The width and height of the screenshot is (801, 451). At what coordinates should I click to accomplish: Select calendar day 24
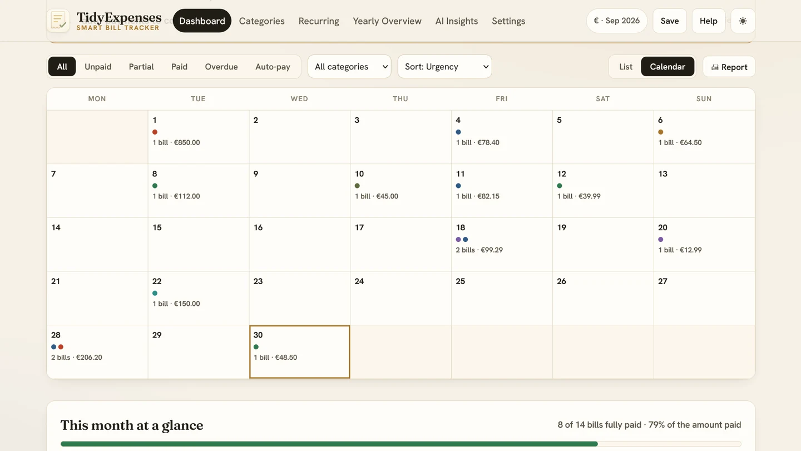(x=400, y=298)
